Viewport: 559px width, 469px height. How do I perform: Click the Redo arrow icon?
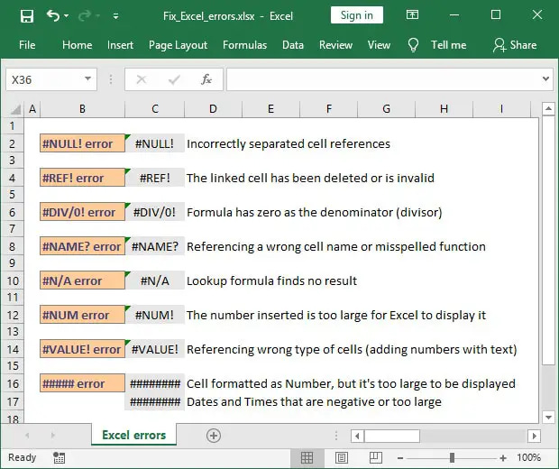[x=84, y=16]
